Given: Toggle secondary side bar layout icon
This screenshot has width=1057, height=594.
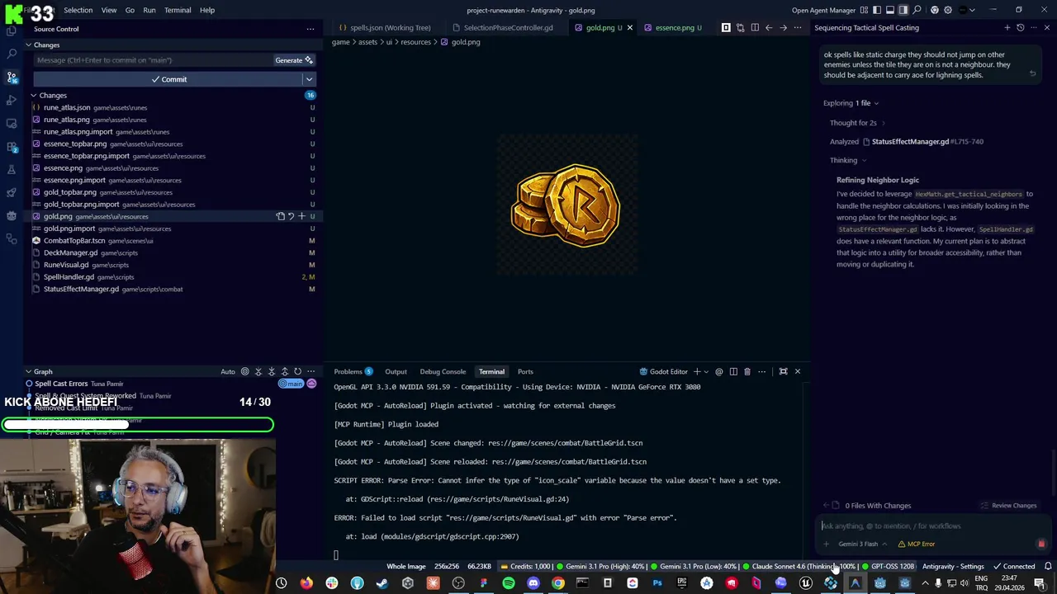Looking at the screenshot, I should 903,10.
